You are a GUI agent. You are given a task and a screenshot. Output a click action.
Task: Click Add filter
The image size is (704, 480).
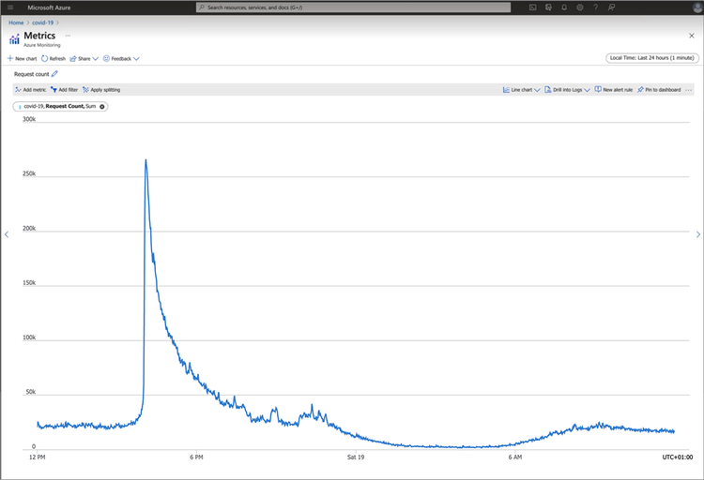coord(64,90)
